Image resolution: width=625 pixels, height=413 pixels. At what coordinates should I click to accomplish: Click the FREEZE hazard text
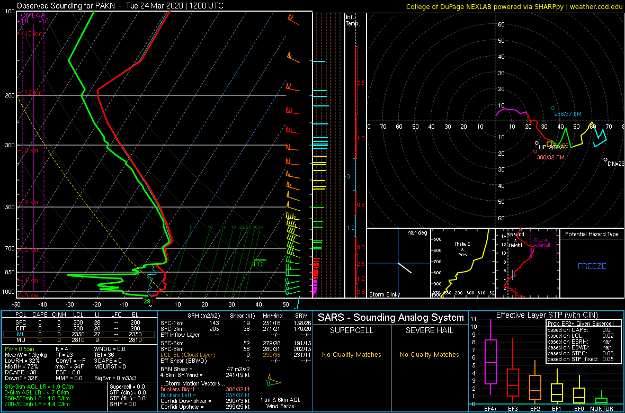coord(592,266)
